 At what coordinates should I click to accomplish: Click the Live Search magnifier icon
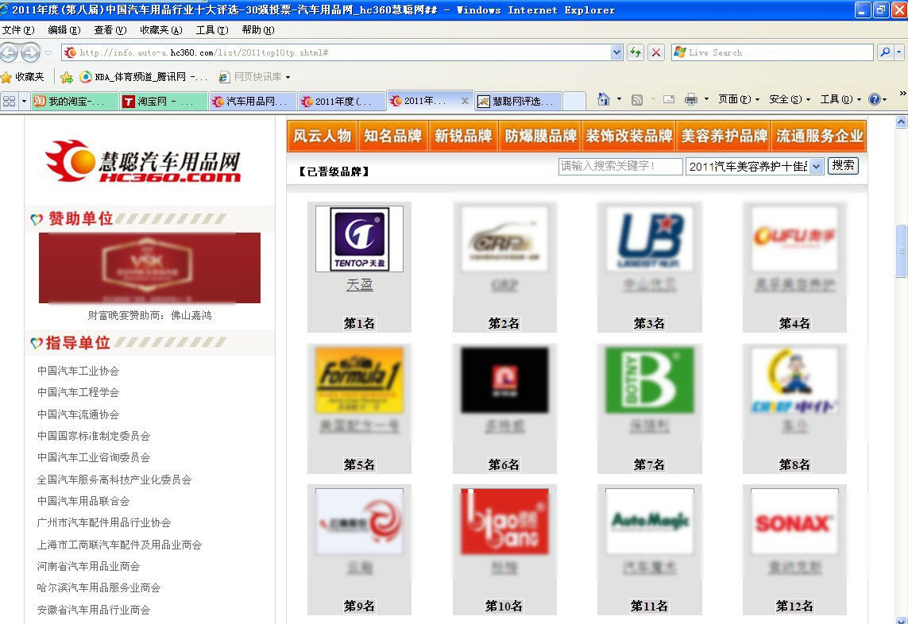885,52
